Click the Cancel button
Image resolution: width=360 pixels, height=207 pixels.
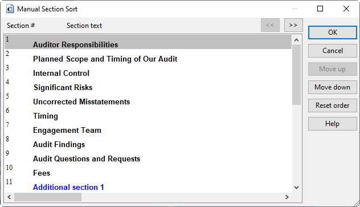point(333,51)
